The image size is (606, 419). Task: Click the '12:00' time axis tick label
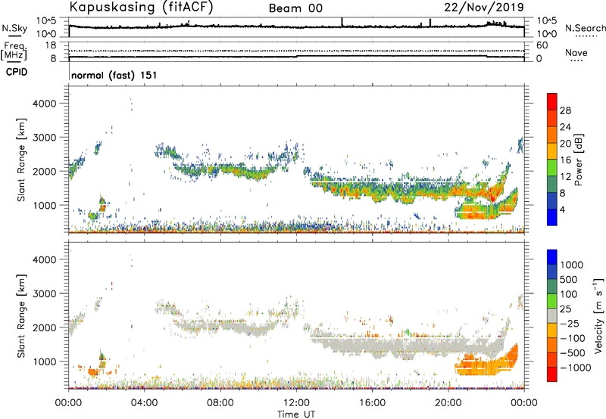296,403
